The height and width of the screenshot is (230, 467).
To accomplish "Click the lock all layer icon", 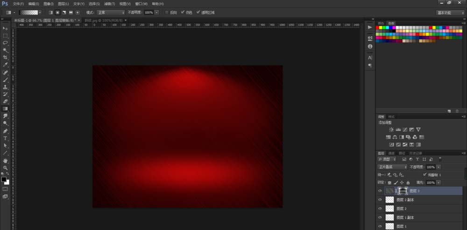I will [408, 183].
